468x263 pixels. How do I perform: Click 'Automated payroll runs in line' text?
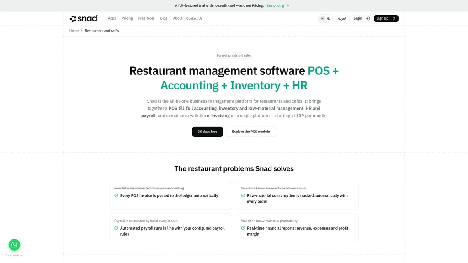(172, 231)
